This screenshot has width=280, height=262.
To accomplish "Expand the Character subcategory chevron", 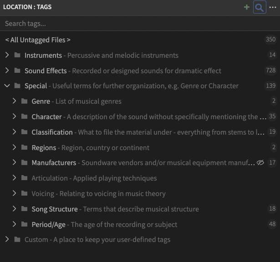I will (x=14, y=117).
